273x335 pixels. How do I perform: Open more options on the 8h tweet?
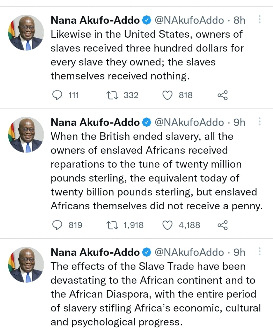(259, 19)
